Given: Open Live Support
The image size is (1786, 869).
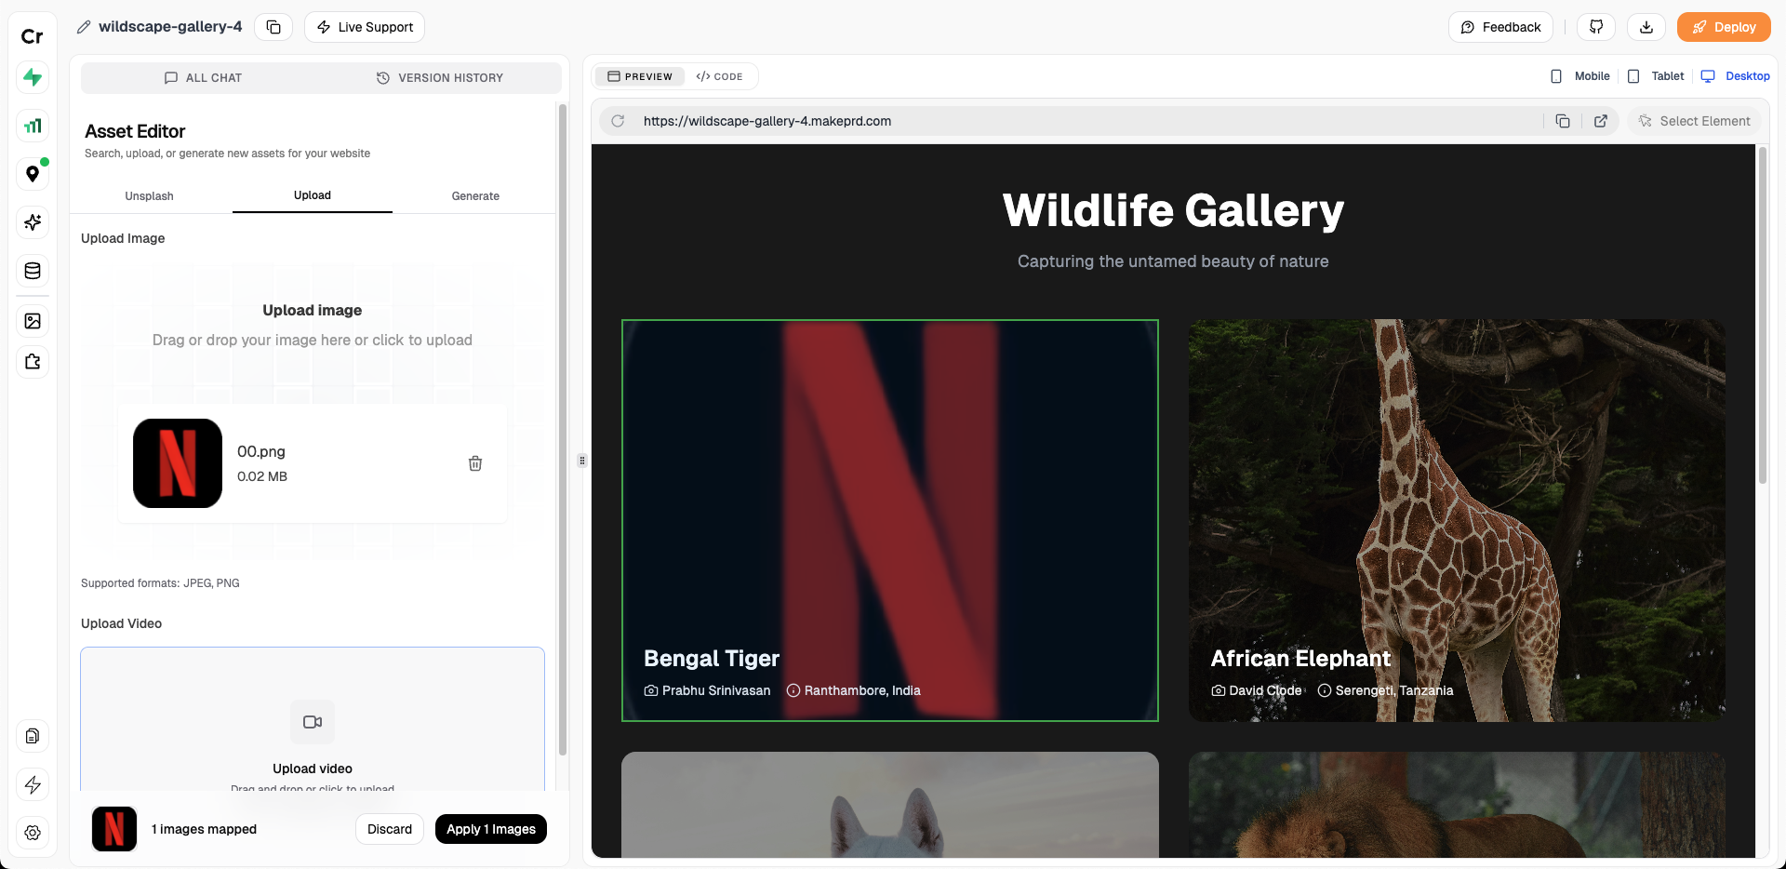Looking at the screenshot, I should tap(365, 27).
